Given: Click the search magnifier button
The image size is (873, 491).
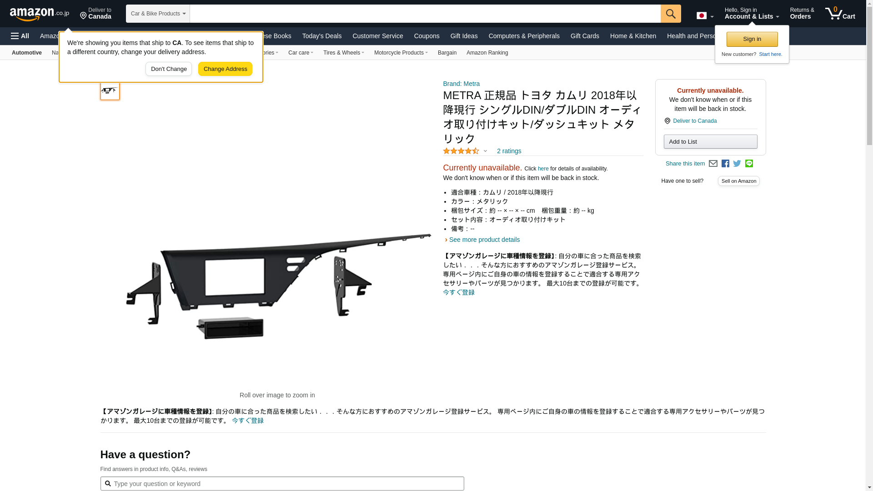Looking at the screenshot, I should 671,14.
